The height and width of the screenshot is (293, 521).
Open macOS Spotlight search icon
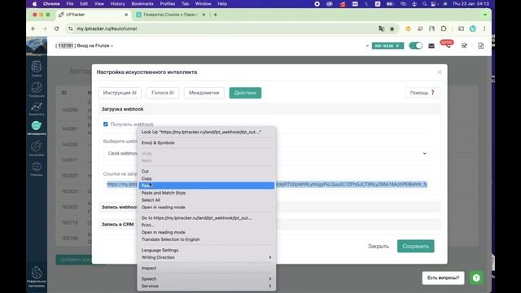tap(424, 4)
